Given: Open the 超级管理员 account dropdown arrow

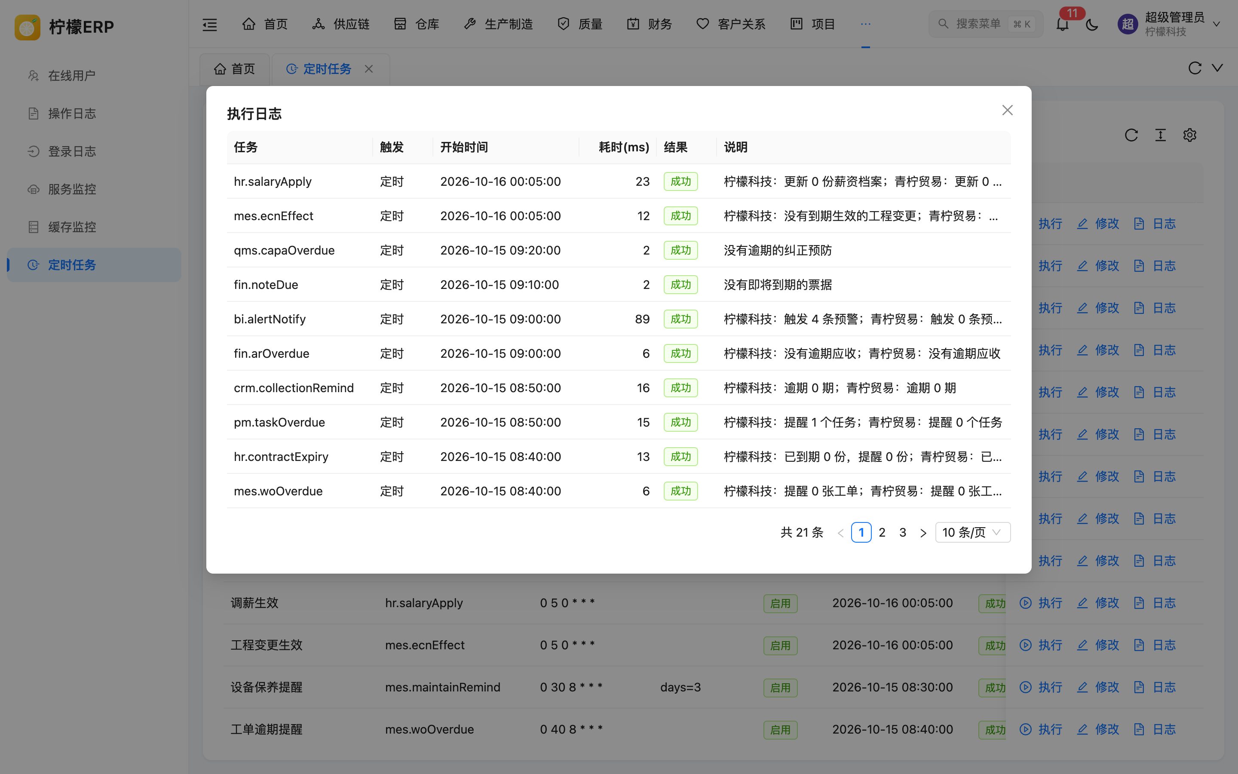Looking at the screenshot, I should click(1217, 24).
